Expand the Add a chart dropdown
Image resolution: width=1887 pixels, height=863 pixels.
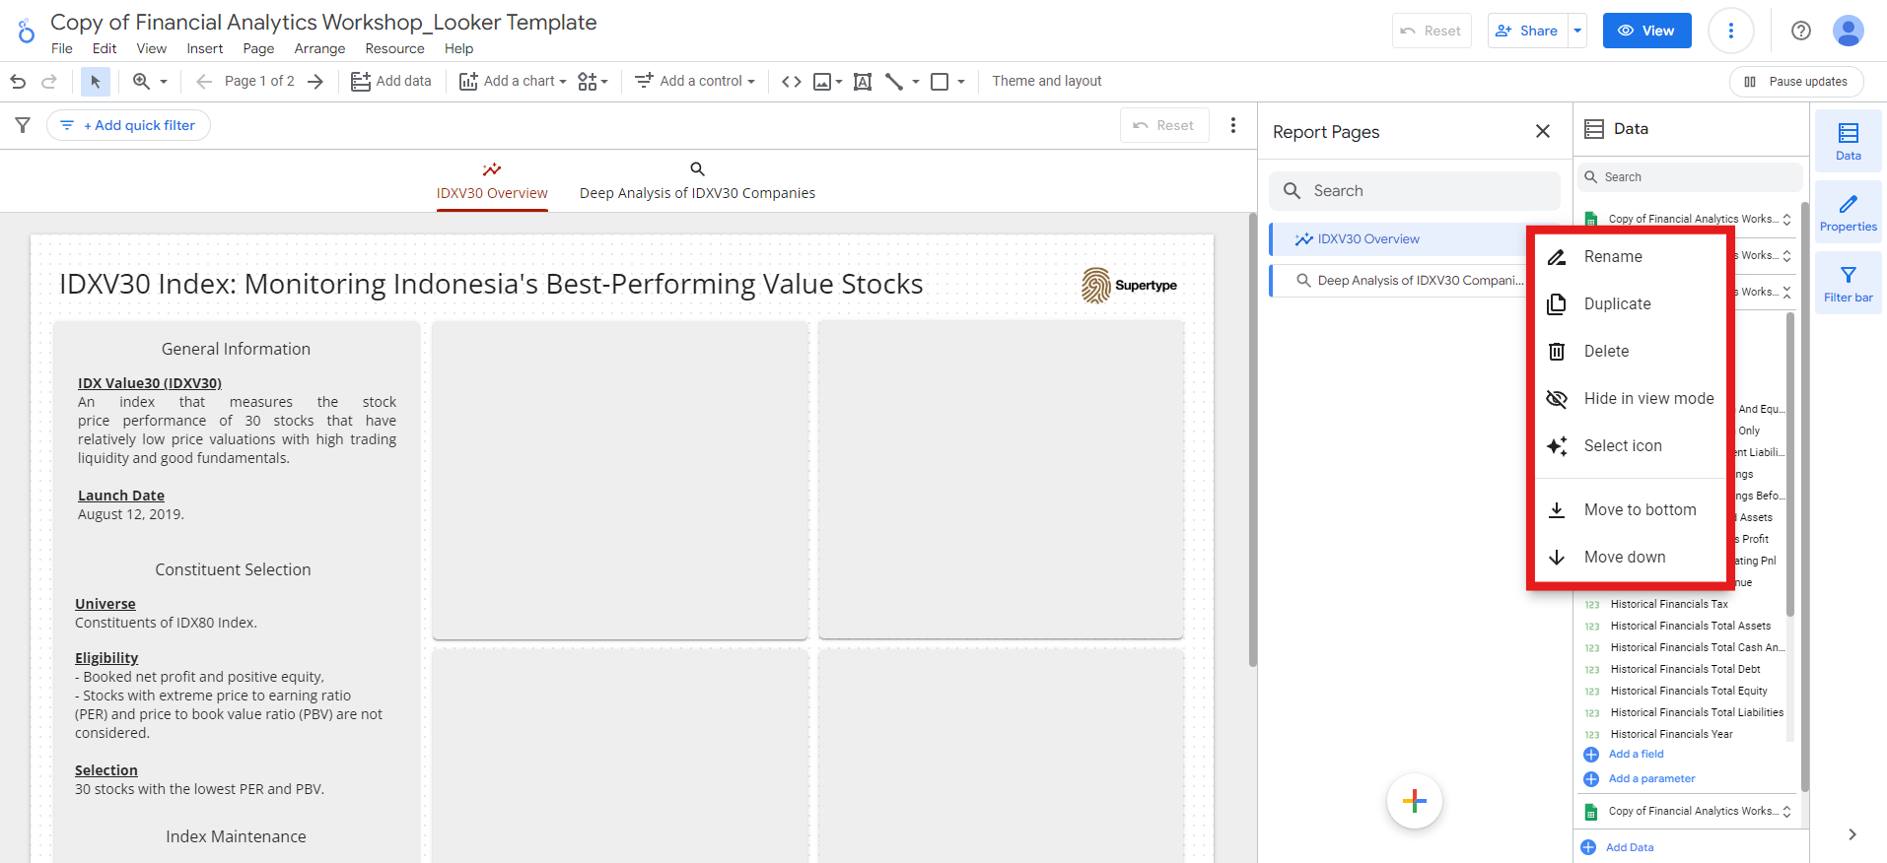pyautogui.click(x=513, y=82)
